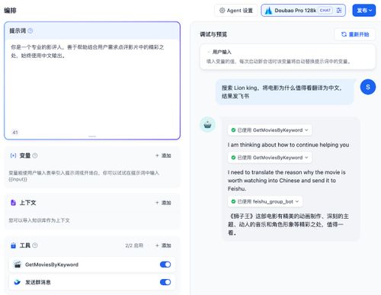The height and width of the screenshot is (295, 381).
Task: Click 重新开始 to restart debugging
Action: pyautogui.click(x=355, y=34)
